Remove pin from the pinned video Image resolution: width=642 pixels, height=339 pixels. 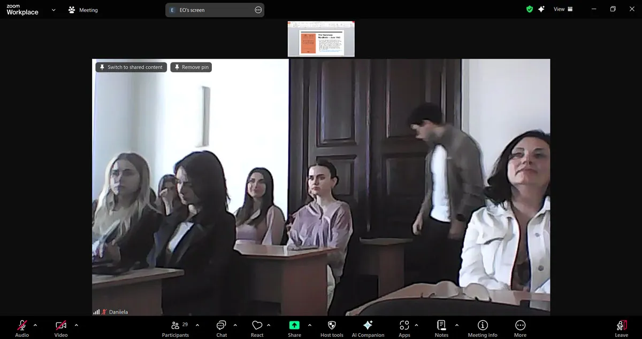(x=191, y=67)
